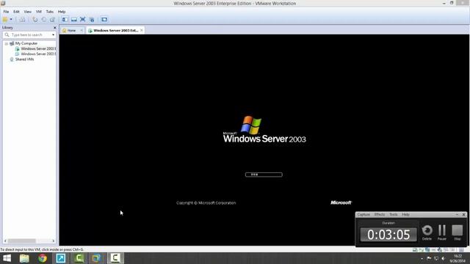Click the library scrollbar right arrow
470x264 pixels.
54,241
